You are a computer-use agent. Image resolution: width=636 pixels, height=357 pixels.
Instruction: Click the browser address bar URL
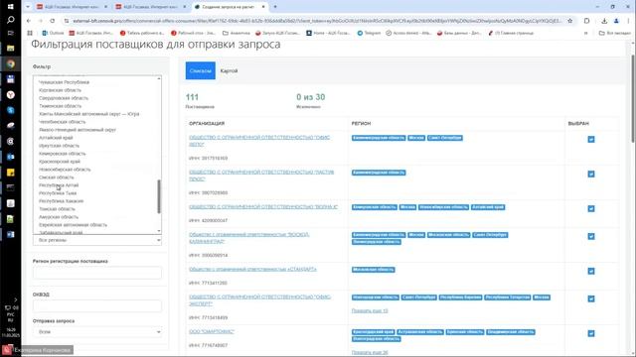click(x=317, y=21)
